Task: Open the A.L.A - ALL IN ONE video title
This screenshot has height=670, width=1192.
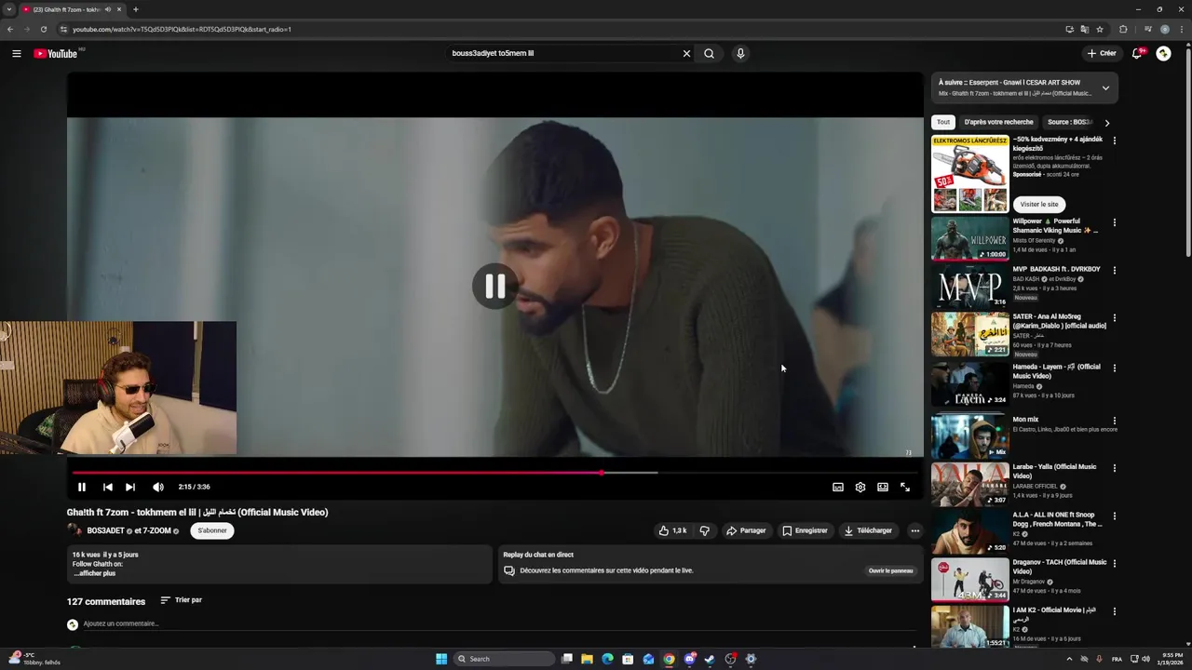Action: coord(1058,519)
